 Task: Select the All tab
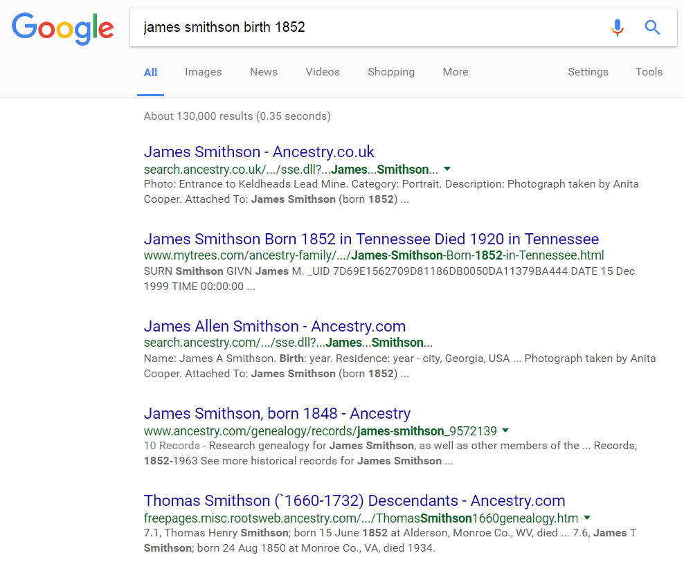click(150, 73)
